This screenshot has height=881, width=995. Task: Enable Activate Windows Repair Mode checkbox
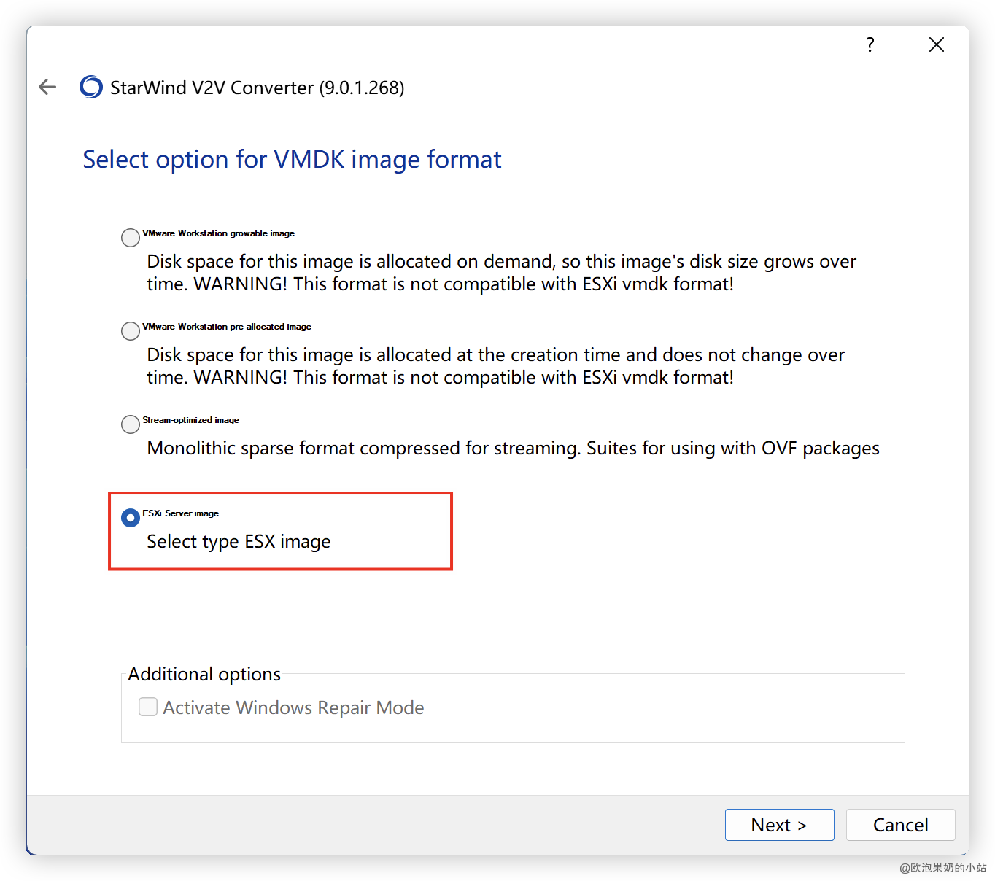point(148,707)
